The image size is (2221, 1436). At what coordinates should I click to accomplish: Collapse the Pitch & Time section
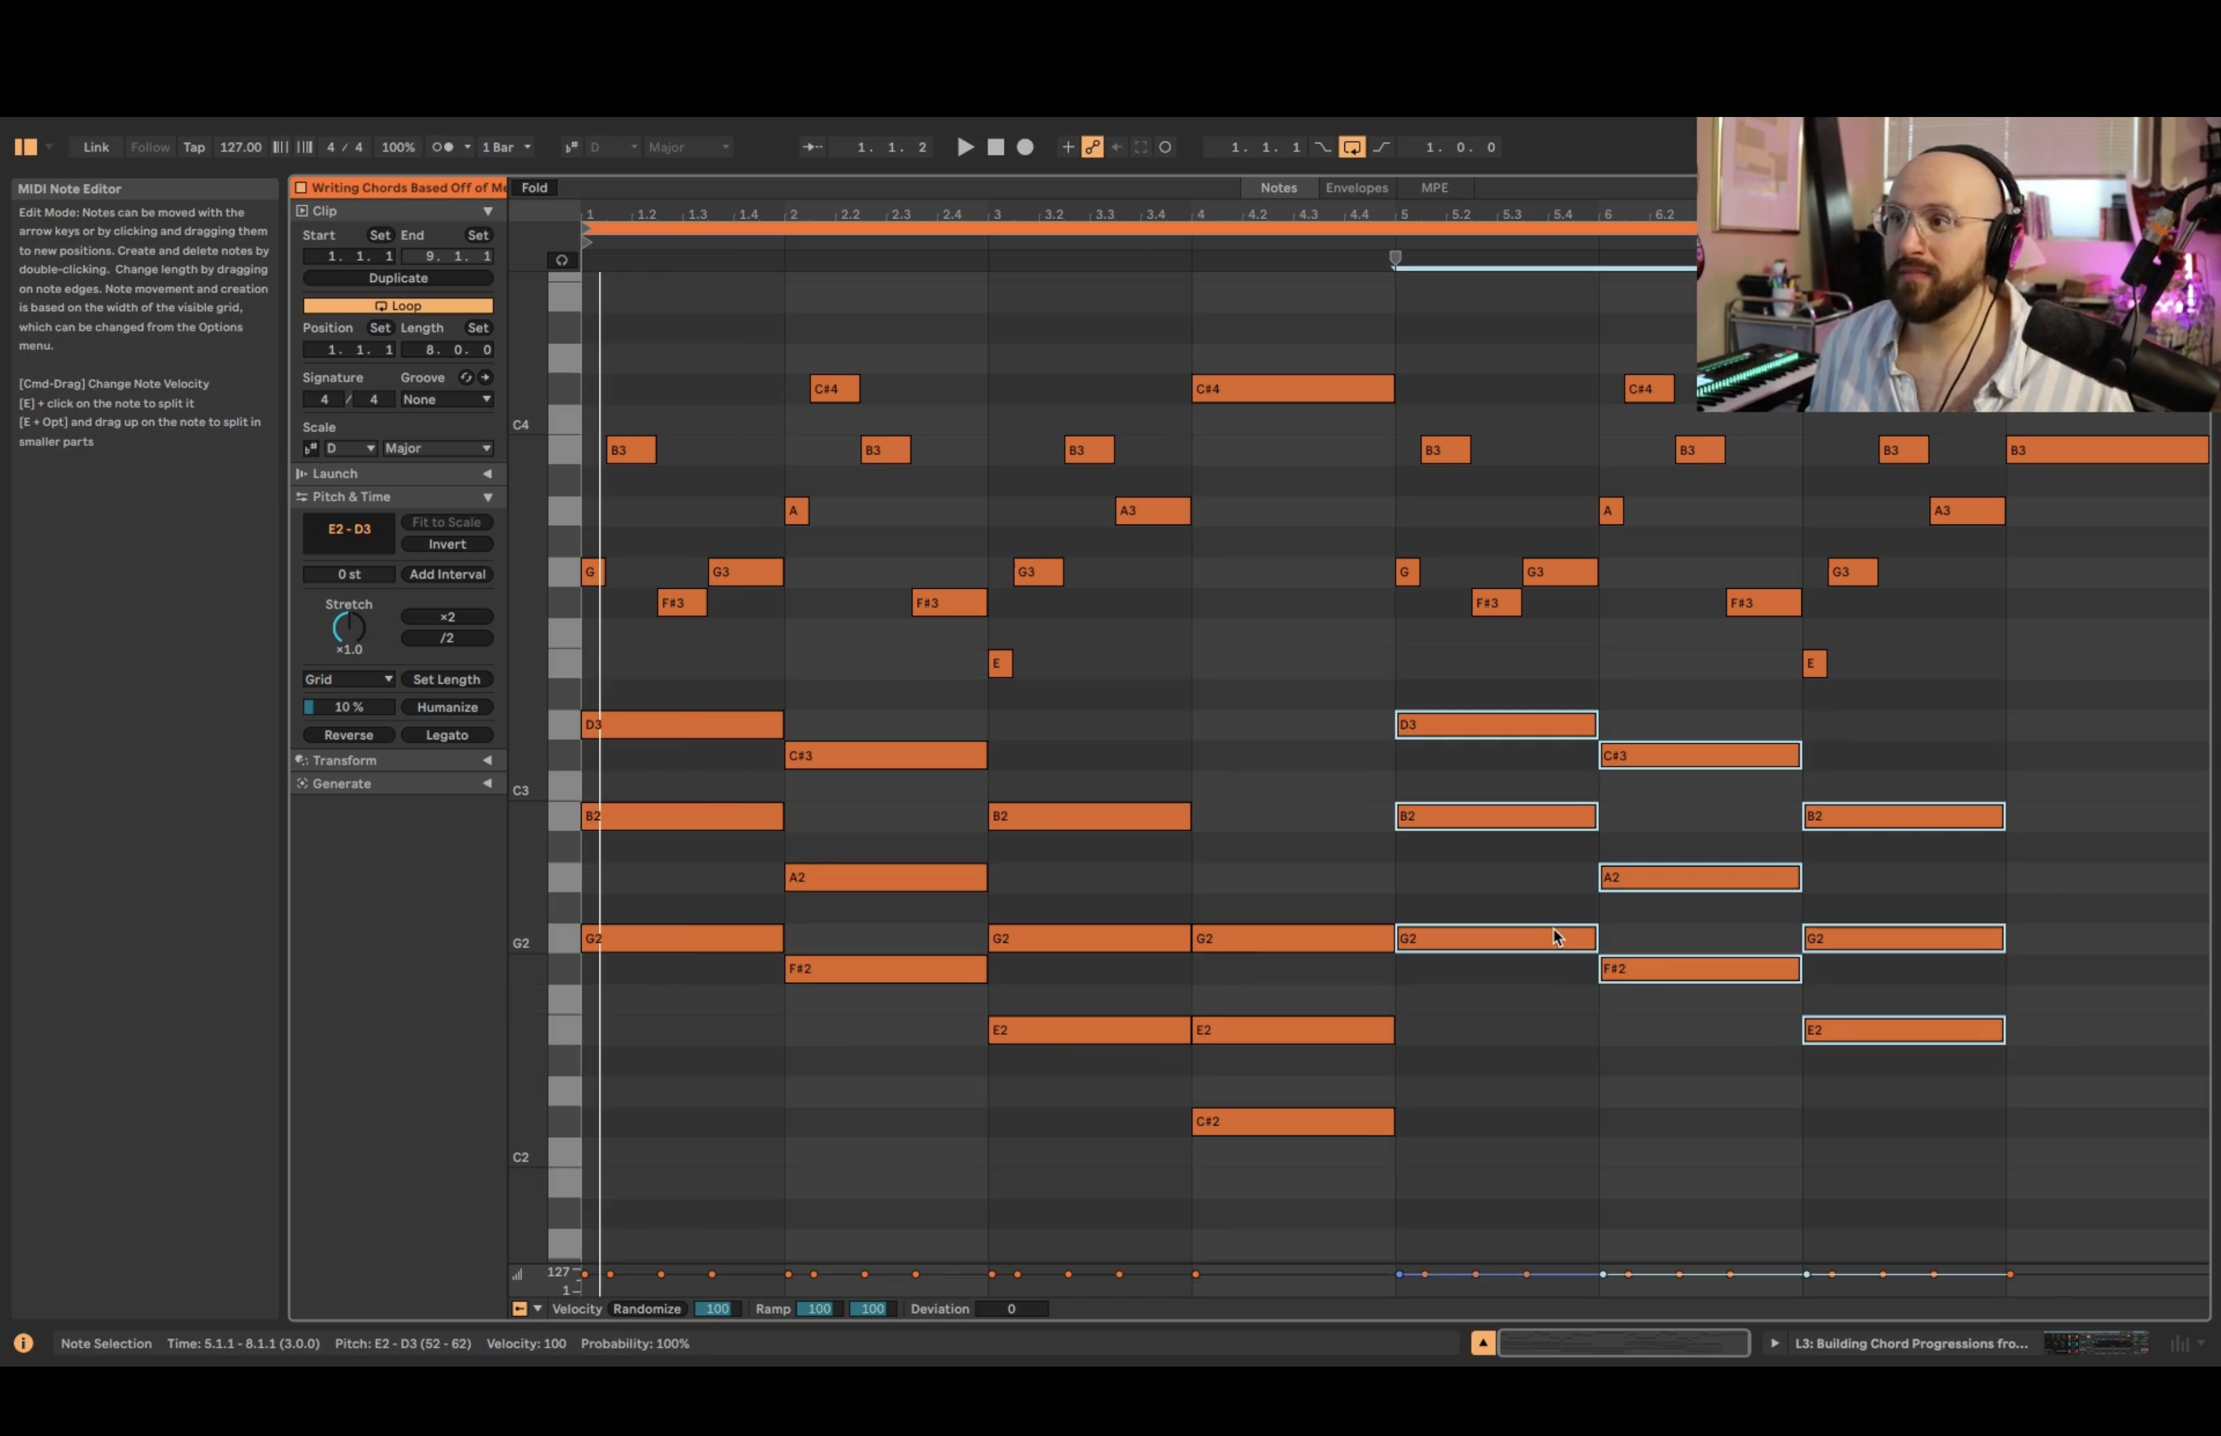[x=486, y=497]
